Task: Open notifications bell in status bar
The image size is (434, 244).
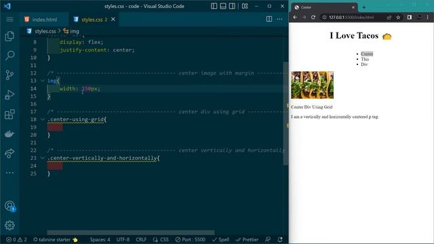Action: (x=280, y=239)
